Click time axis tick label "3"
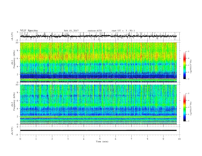Image resolution: width=202 pixels, height=156 pixels. 68,139
